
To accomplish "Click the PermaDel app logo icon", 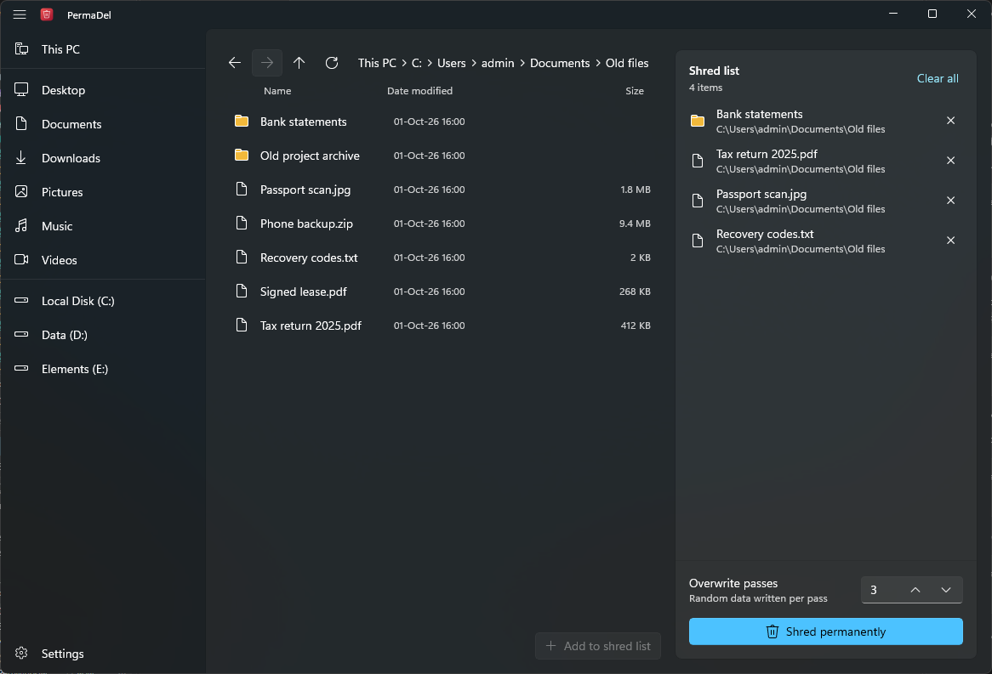I will tap(47, 14).
